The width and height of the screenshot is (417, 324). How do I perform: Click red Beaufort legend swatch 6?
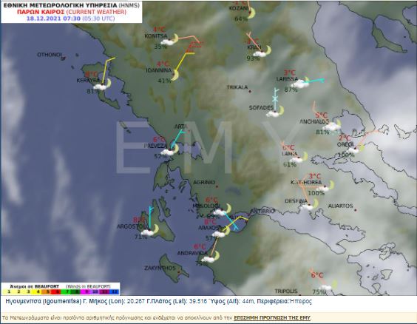pos(57,291)
